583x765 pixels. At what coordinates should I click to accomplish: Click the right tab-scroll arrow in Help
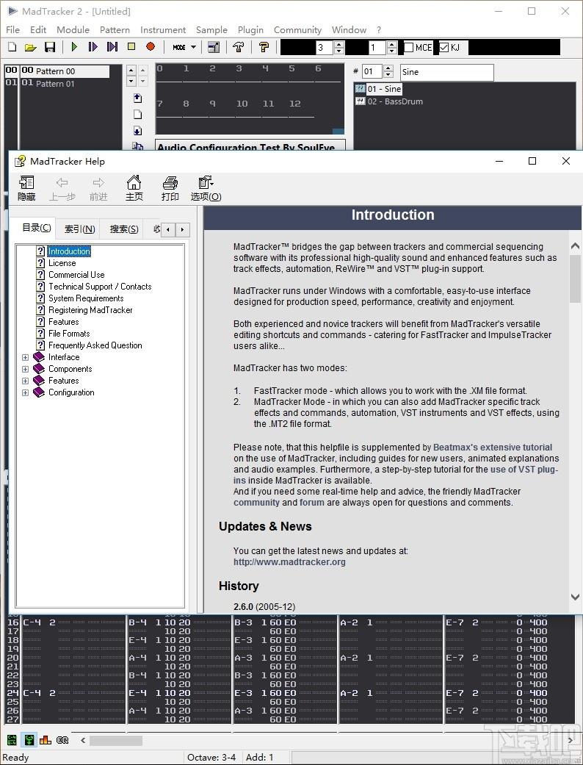point(182,229)
